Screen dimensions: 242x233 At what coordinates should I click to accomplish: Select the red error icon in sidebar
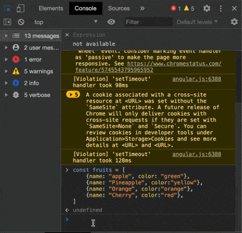[x=16, y=59]
